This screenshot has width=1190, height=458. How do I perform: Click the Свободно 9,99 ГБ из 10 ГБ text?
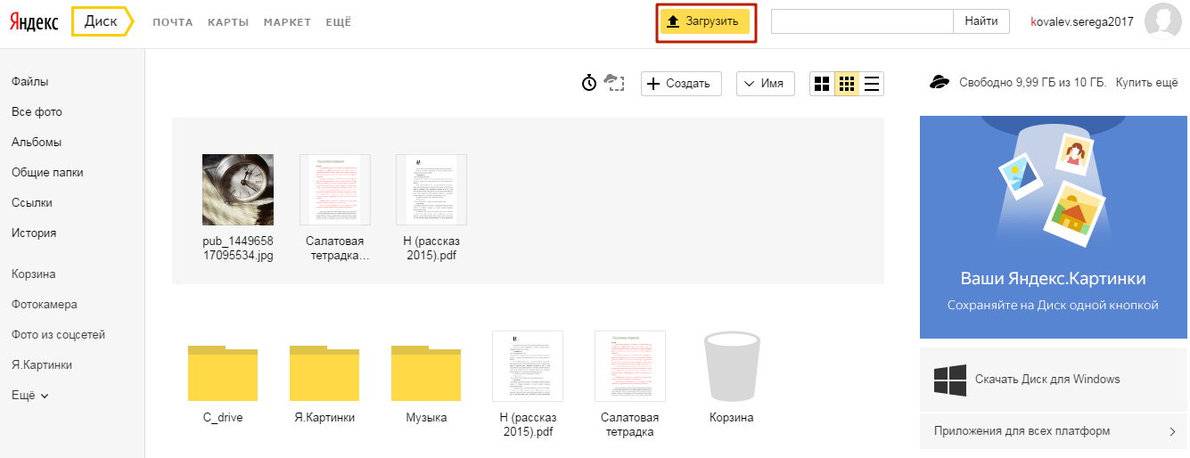1032,82
